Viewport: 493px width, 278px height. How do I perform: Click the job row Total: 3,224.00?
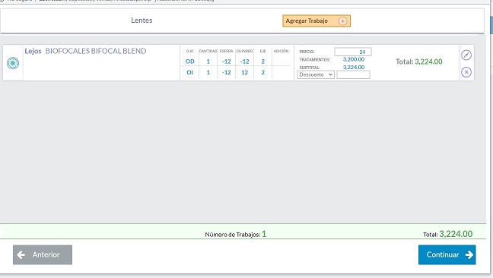[418, 62]
